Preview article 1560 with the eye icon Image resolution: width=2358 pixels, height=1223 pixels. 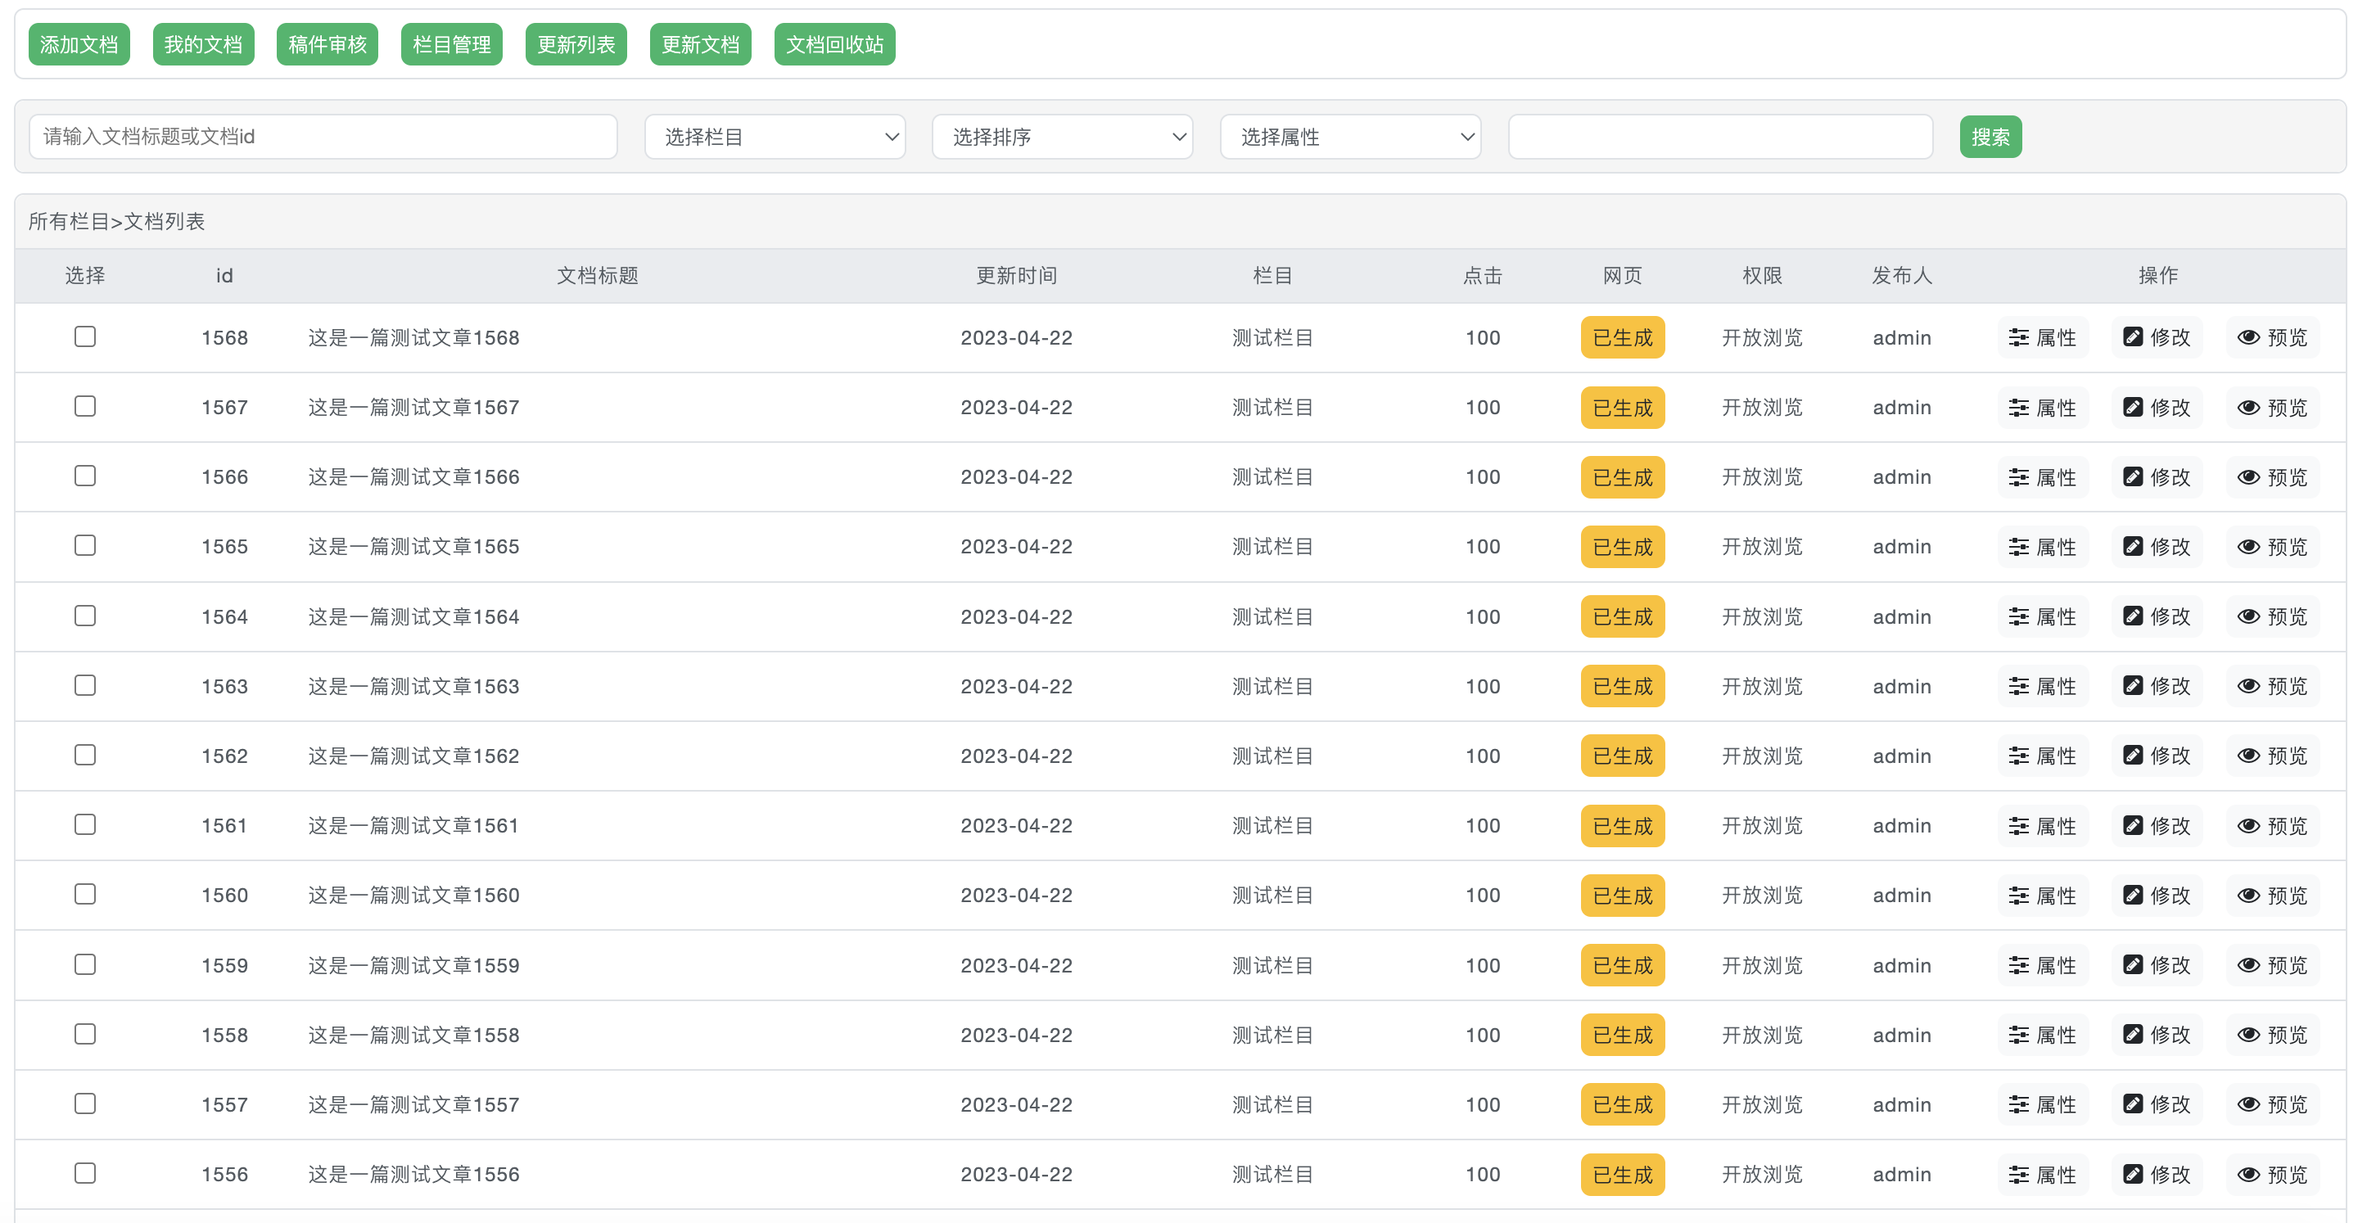coord(2248,896)
